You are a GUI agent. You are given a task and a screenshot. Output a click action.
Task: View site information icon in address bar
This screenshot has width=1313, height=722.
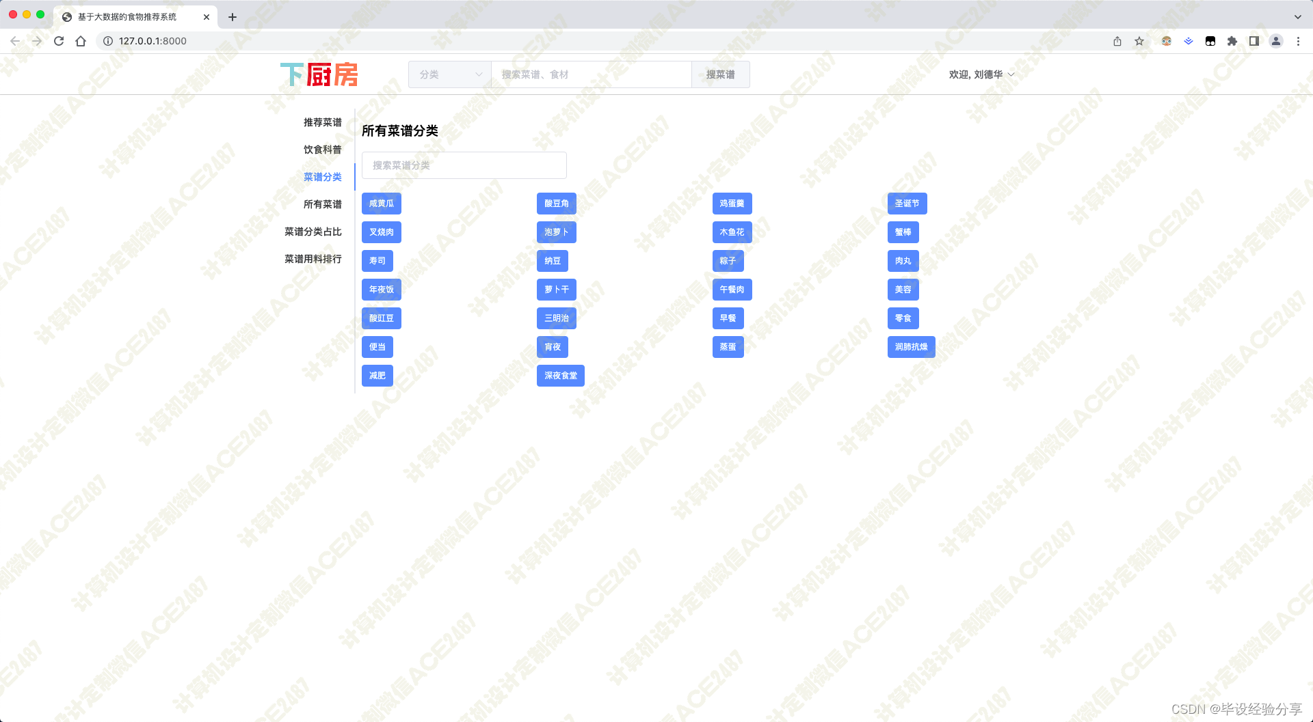click(x=108, y=41)
